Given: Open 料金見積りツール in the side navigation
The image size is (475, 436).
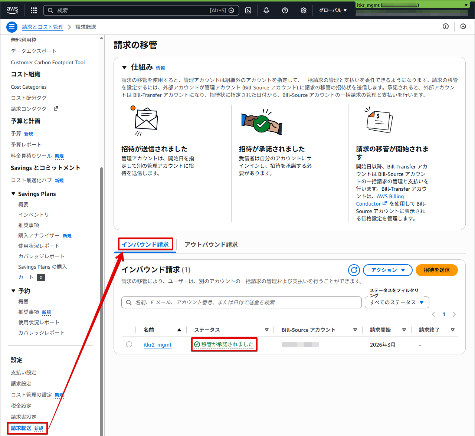Looking at the screenshot, I should [x=31, y=156].
